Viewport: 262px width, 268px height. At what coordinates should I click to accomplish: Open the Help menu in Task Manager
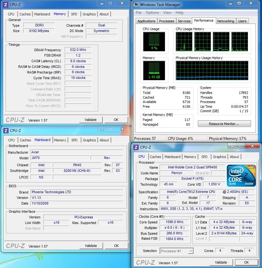pos(179,13)
